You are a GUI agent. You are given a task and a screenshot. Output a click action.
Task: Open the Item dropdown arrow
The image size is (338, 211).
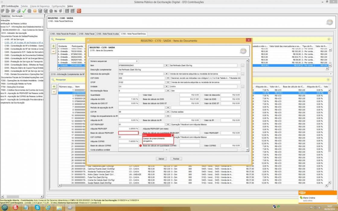pyautogui.click(x=166, y=65)
